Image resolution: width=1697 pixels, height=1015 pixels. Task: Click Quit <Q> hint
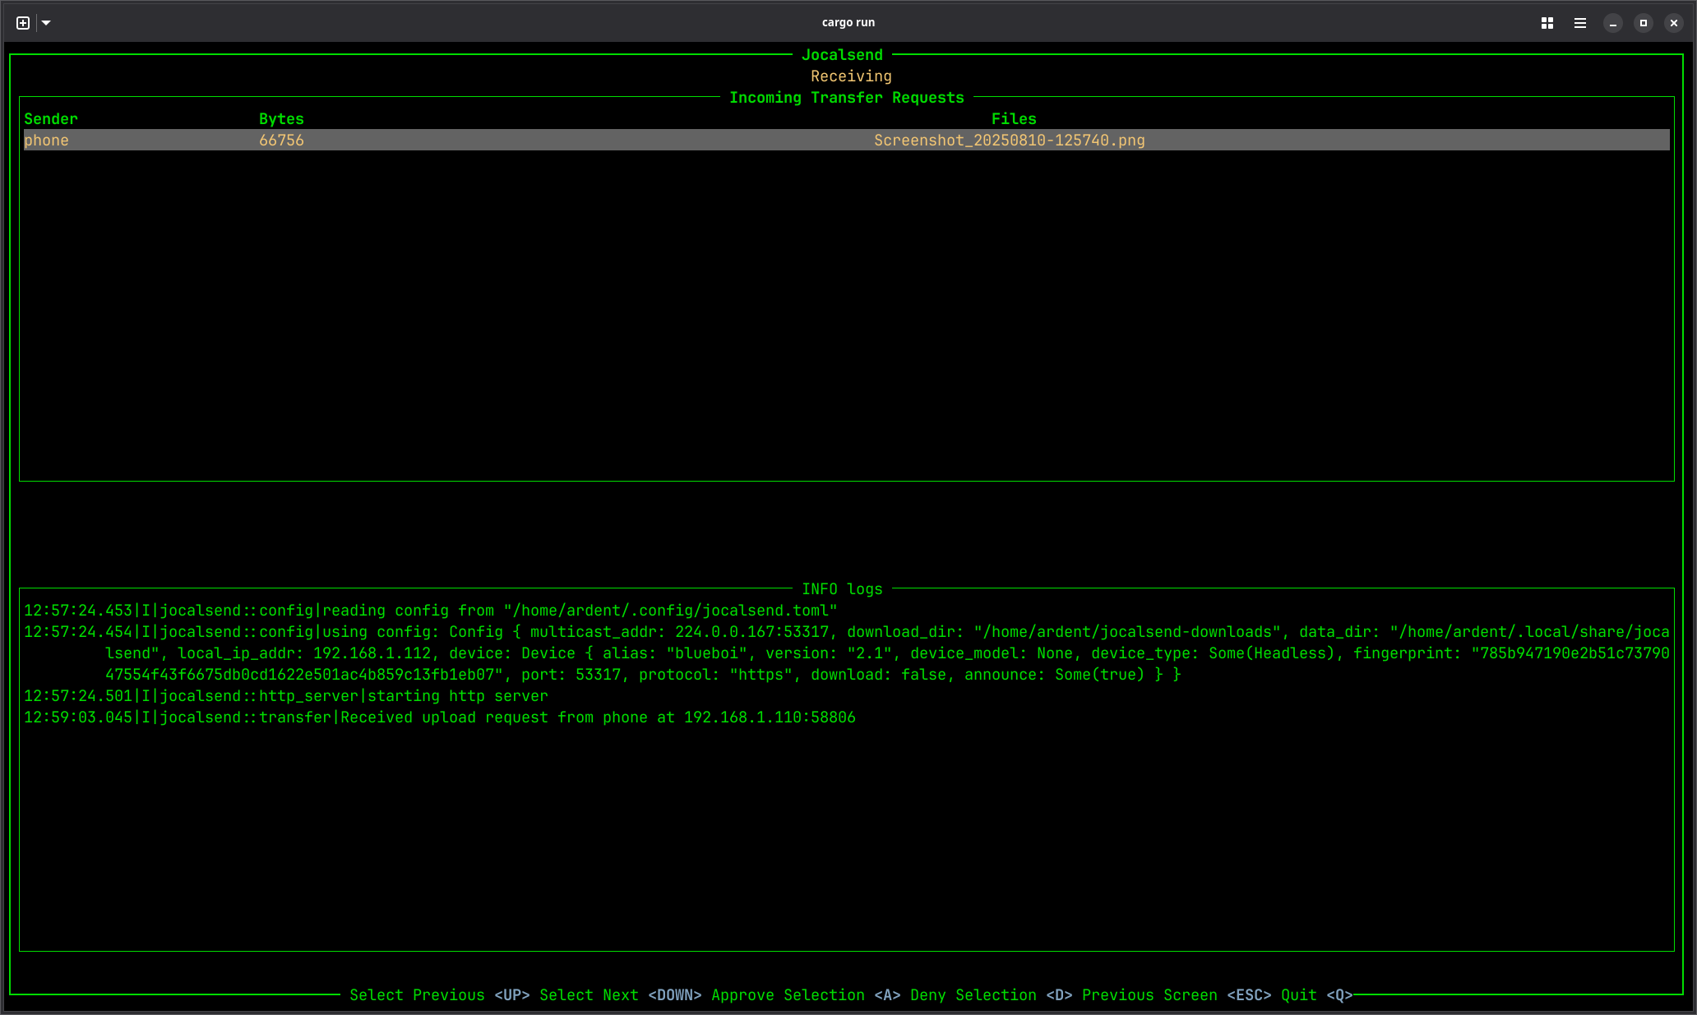pyautogui.click(x=1316, y=995)
